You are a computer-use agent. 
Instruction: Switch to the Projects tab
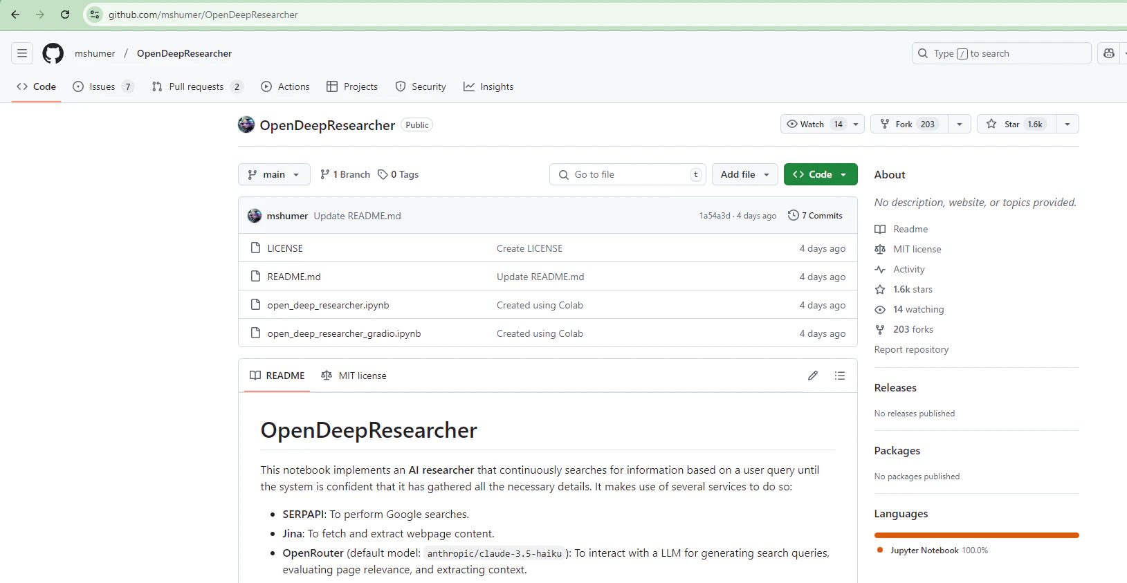click(352, 86)
